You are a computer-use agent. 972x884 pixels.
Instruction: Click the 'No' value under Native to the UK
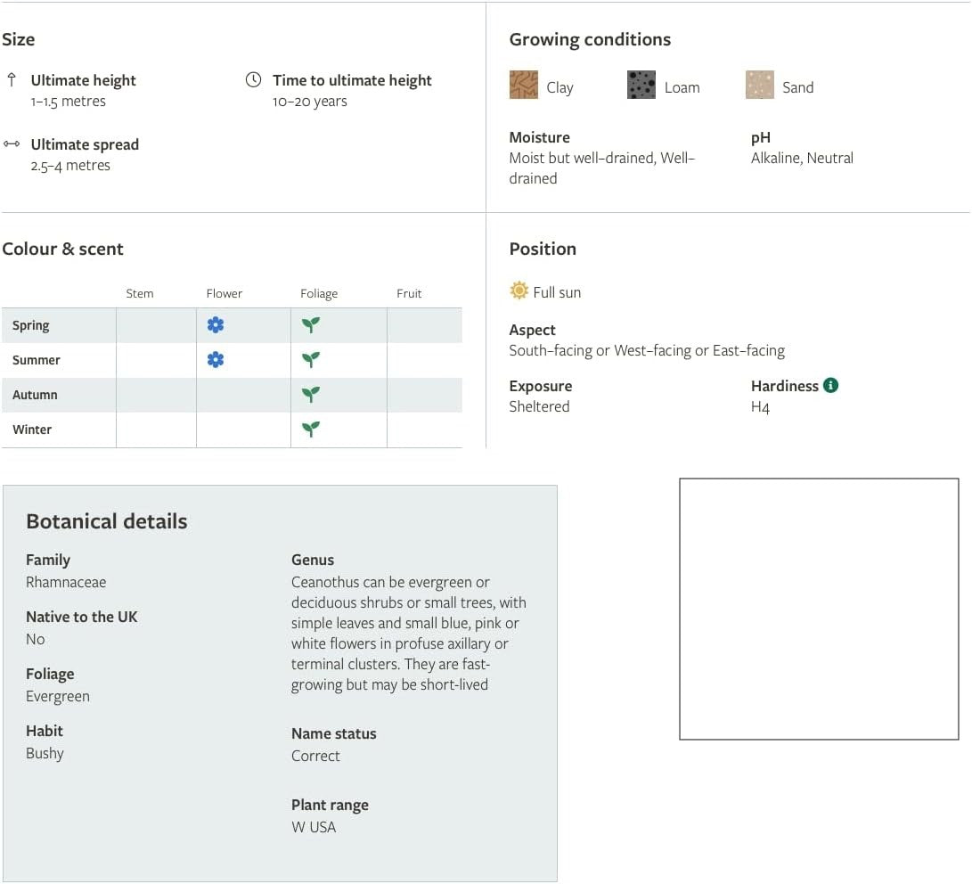36,639
